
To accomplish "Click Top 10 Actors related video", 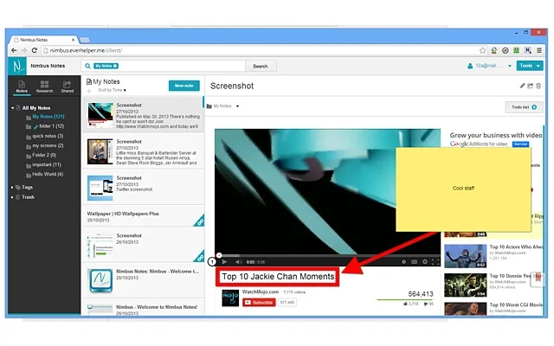I will pos(493,256).
